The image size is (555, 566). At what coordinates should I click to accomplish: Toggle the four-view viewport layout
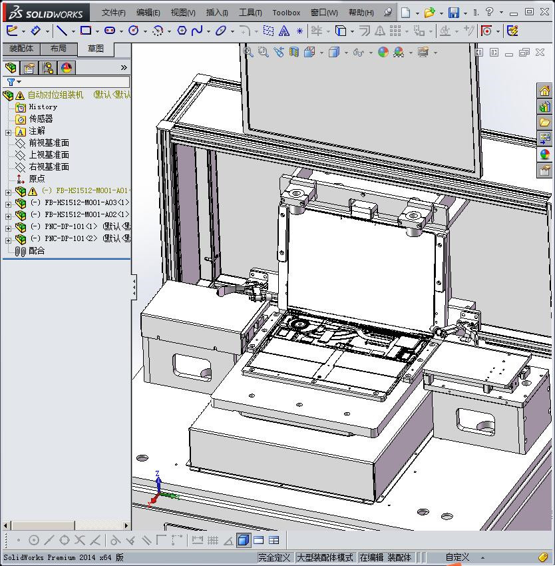(x=274, y=540)
